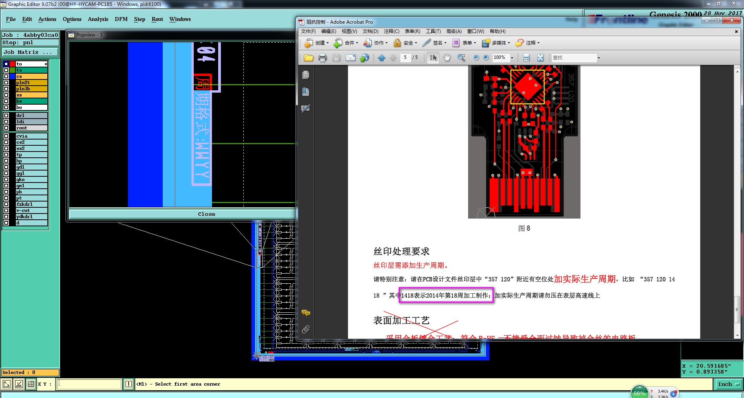
Task: Open the 文件(F) menu in Acrobat
Action: point(308,31)
